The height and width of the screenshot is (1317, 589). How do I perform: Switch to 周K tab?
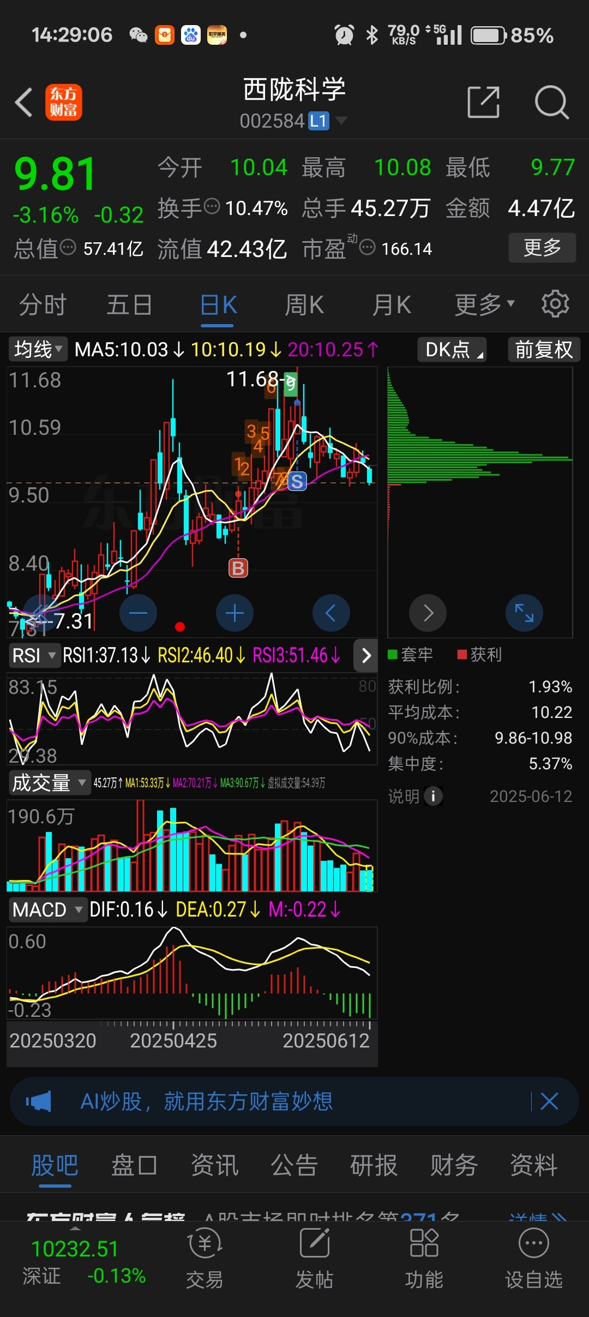pos(304,304)
